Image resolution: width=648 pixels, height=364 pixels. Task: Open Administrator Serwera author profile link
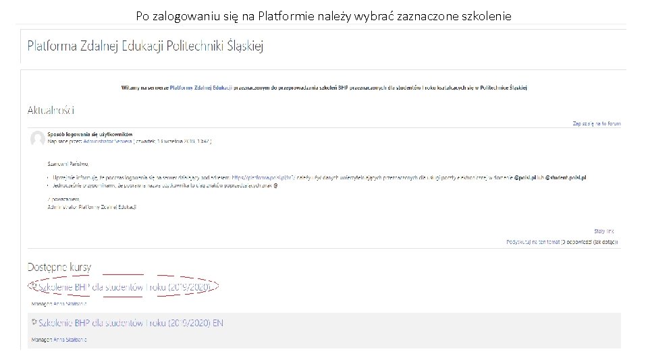107,141
